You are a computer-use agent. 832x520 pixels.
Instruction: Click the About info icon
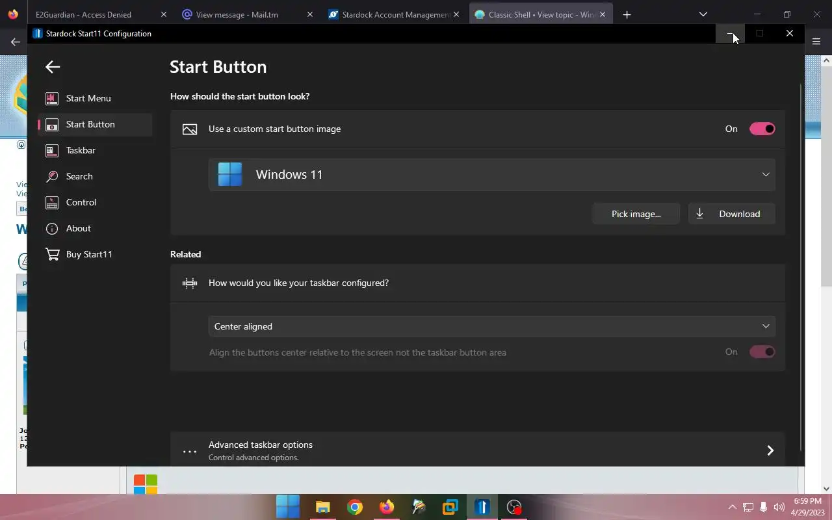[52, 228]
